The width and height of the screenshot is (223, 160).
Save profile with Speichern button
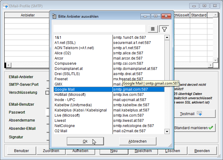pos(143,151)
